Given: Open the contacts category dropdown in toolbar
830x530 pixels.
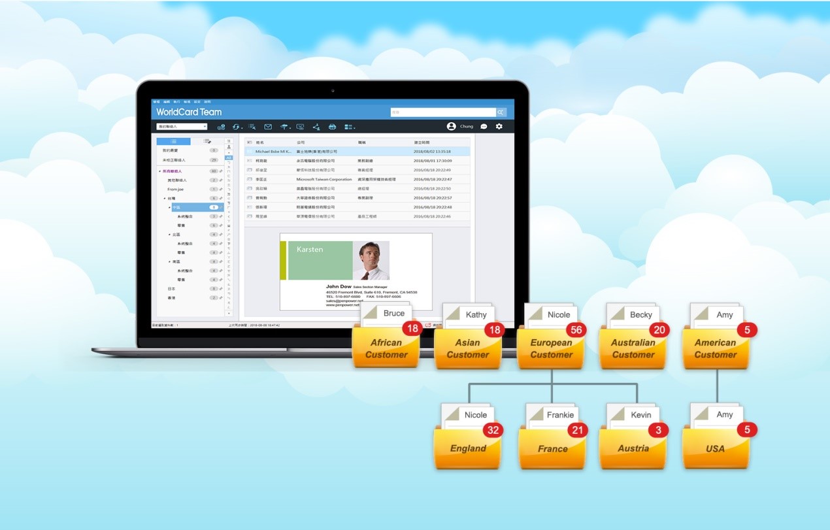Looking at the screenshot, I should click(x=182, y=127).
